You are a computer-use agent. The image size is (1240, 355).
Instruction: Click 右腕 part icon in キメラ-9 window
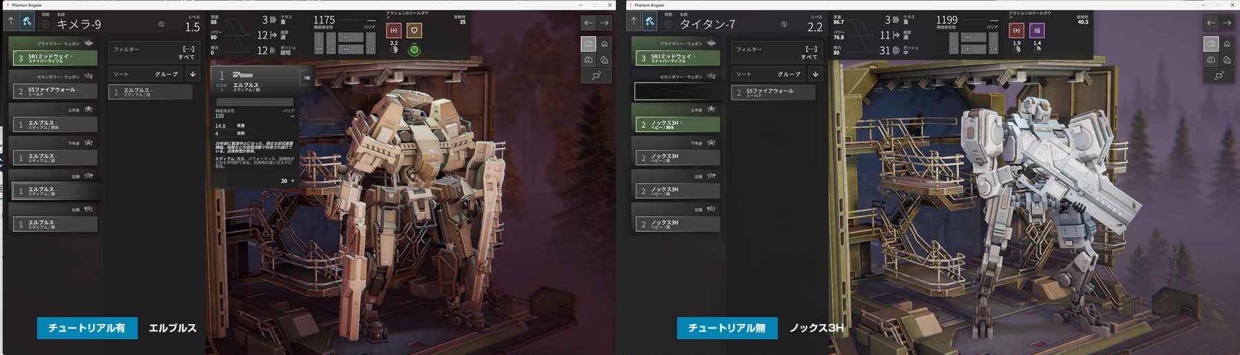[x=88, y=209]
